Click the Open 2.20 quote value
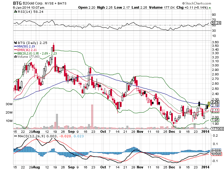Viewport: 224px width, 170px height. pyautogui.click(x=87, y=7)
